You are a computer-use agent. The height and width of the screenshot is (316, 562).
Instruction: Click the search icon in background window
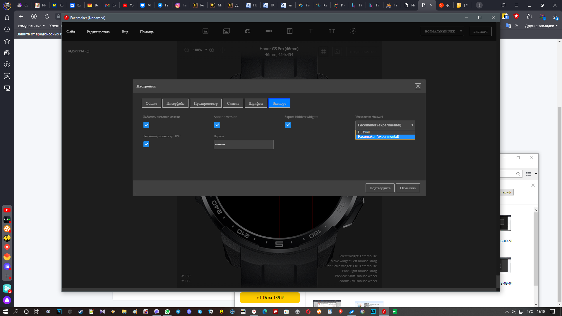coord(518,174)
